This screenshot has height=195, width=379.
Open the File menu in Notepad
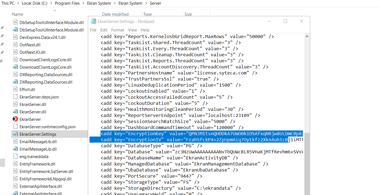(93, 30)
